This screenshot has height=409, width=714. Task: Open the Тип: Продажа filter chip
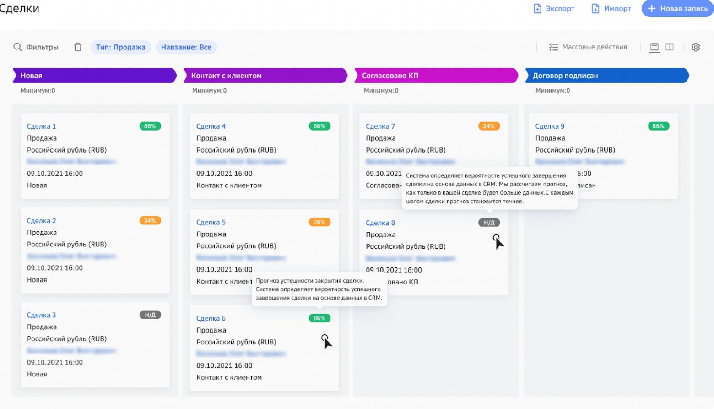121,47
